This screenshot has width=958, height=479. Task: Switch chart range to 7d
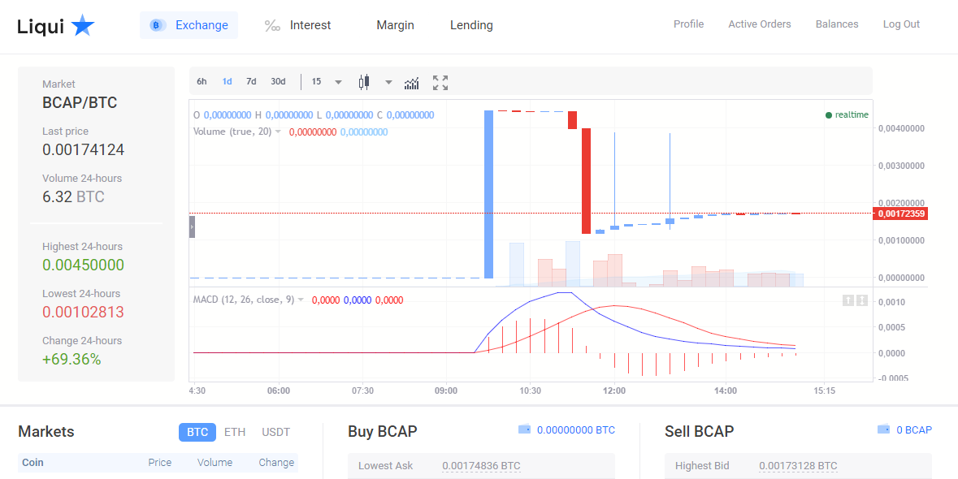coord(251,81)
